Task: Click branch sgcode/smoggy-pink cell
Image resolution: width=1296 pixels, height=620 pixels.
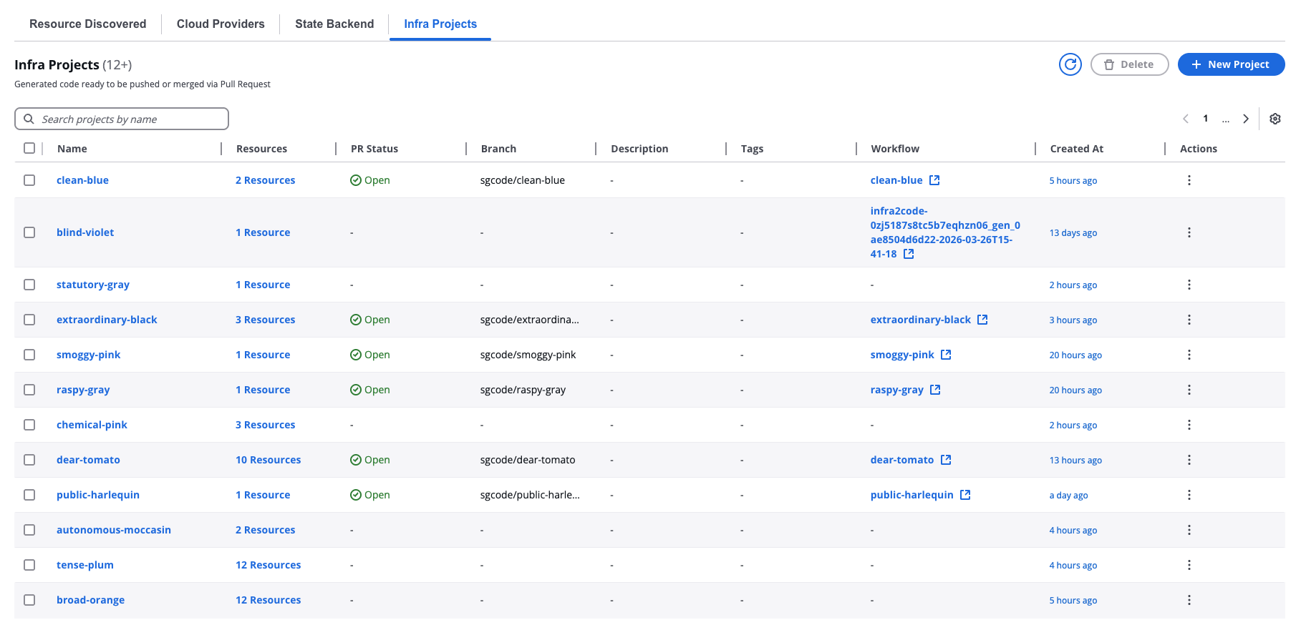Action: pyautogui.click(x=528, y=355)
